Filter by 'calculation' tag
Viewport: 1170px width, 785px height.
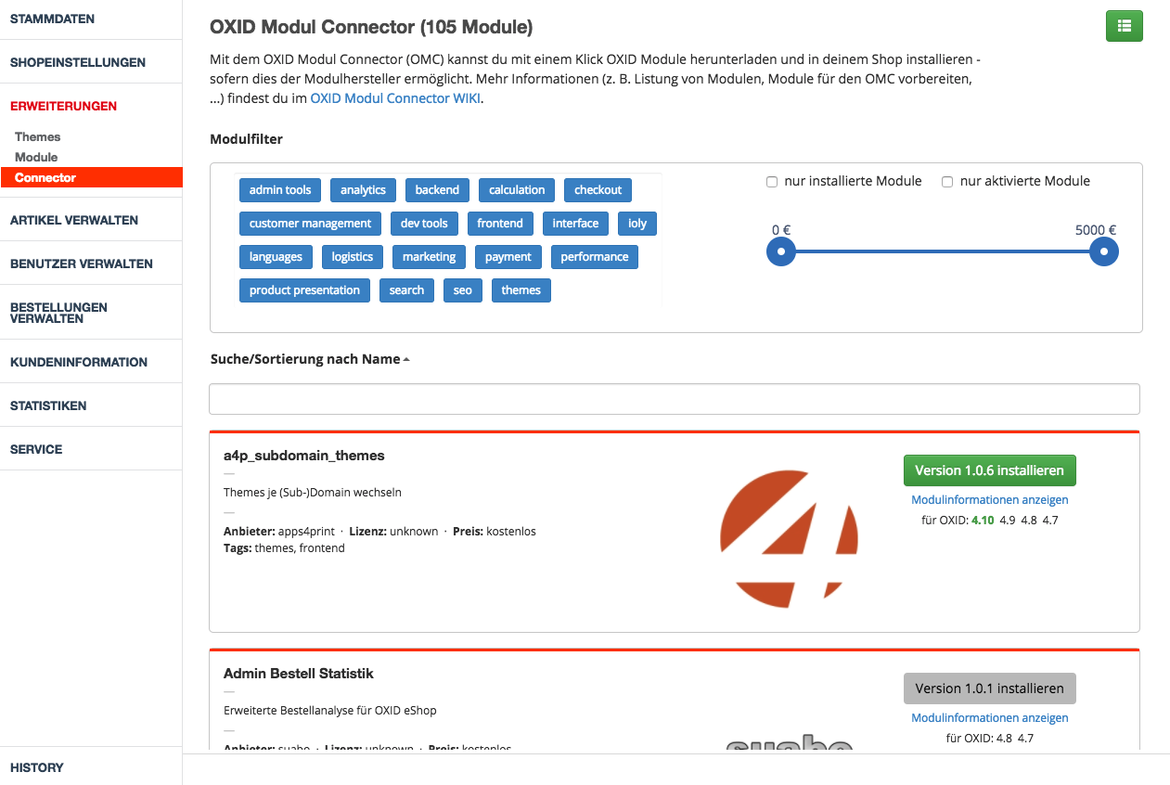click(517, 190)
